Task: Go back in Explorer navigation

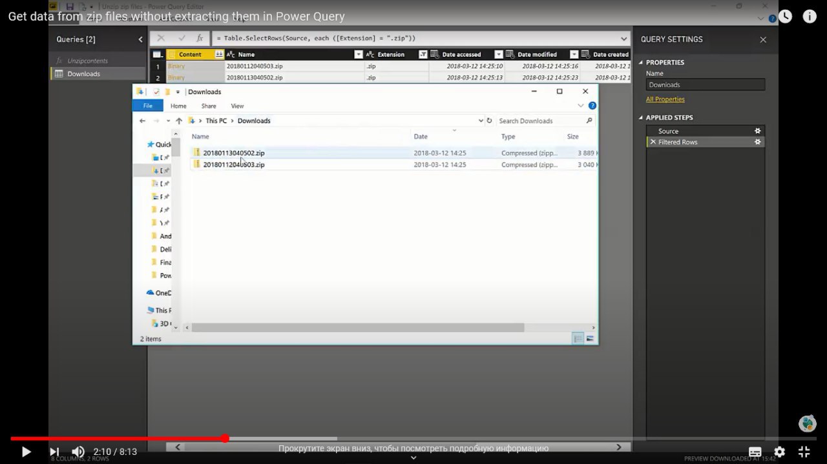Action: click(x=143, y=121)
